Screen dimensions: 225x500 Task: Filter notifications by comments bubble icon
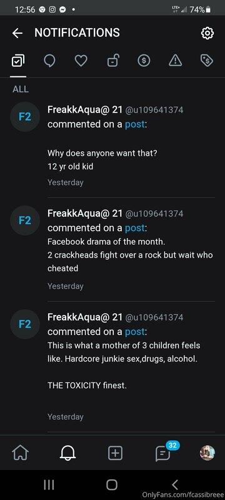coord(49,60)
